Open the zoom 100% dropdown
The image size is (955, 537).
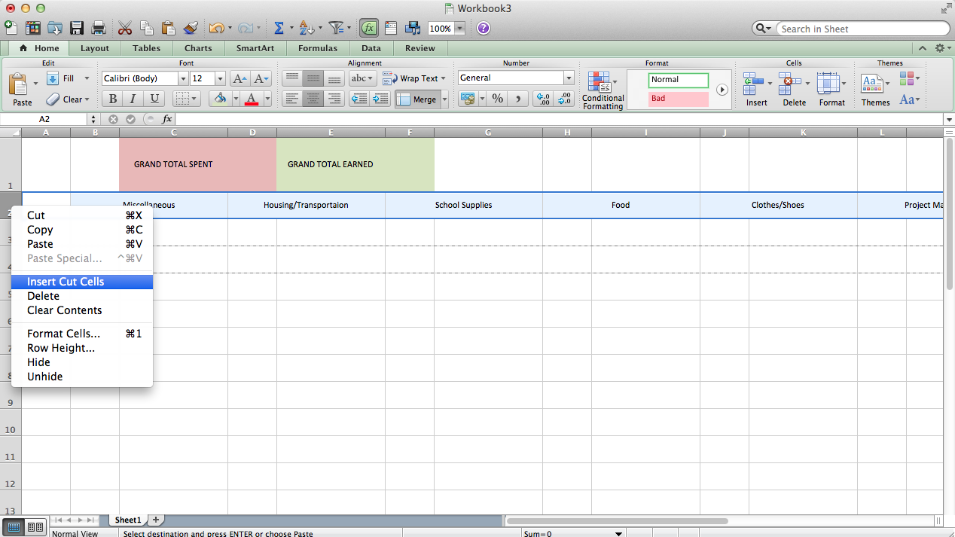click(459, 29)
